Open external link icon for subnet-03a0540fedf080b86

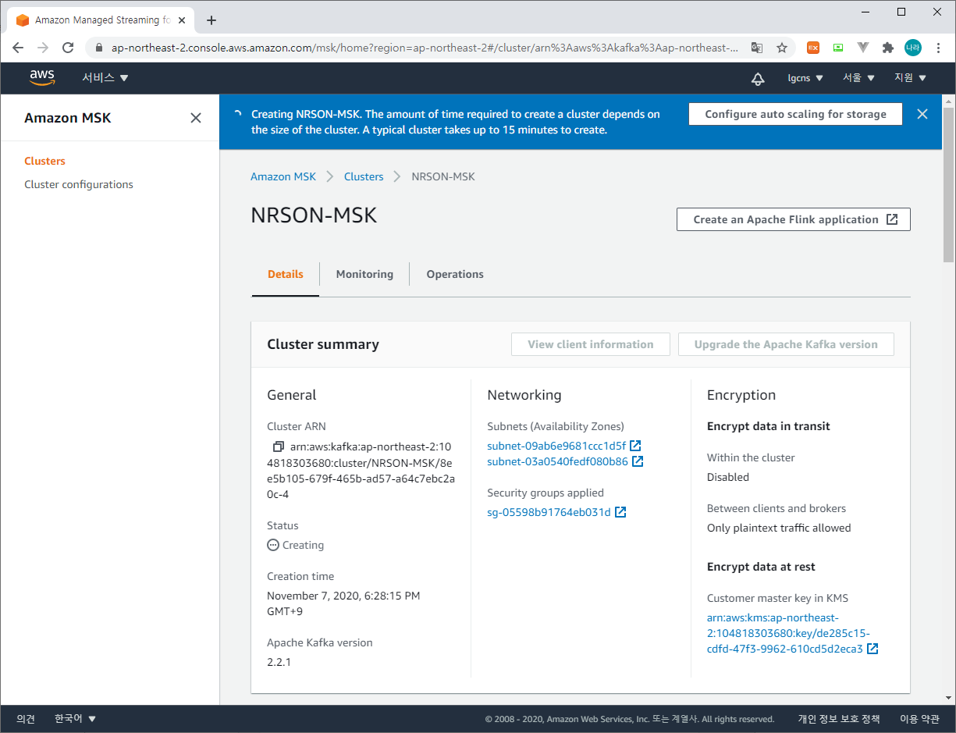638,461
